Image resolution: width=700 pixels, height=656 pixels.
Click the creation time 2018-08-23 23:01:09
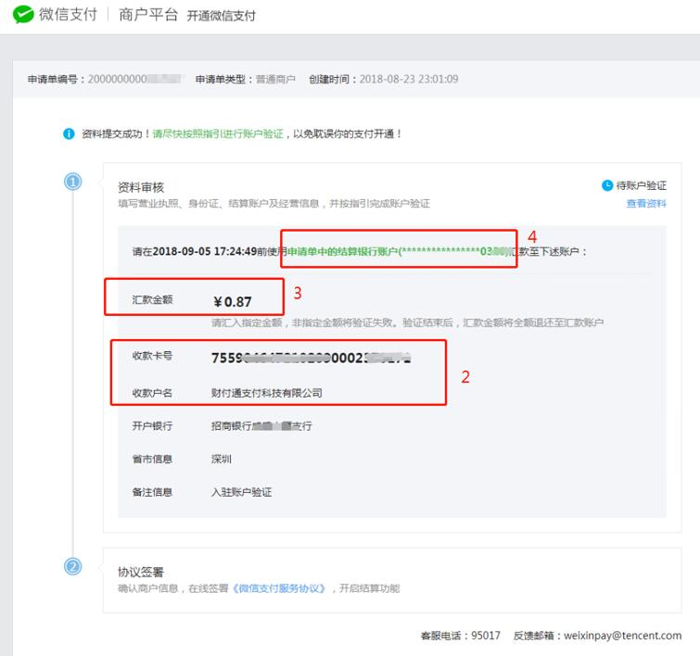409,79
